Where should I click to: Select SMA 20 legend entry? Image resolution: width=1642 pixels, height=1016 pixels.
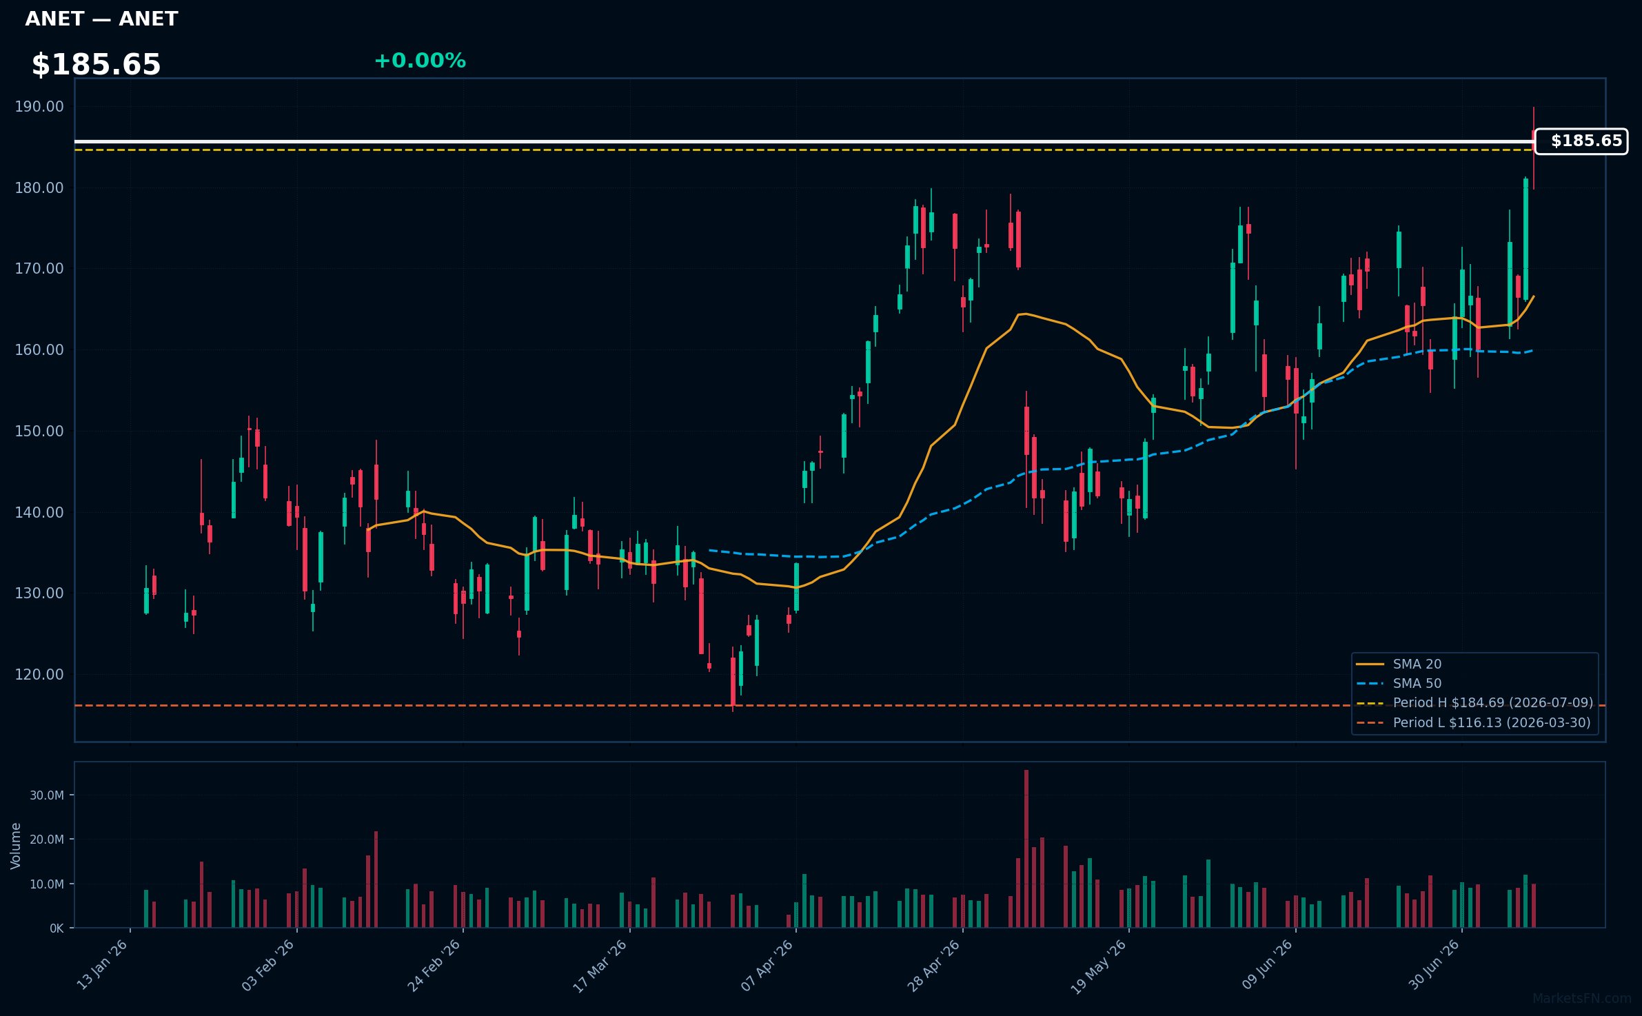click(x=1399, y=664)
